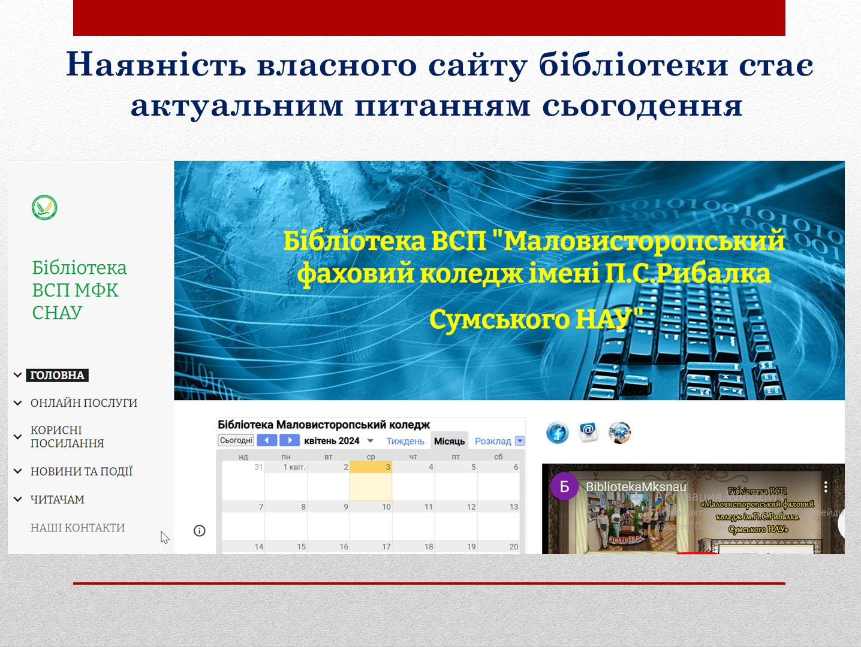Open the Facebook icon link
This screenshot has width=861, height=647.
(x=558, y=433)
